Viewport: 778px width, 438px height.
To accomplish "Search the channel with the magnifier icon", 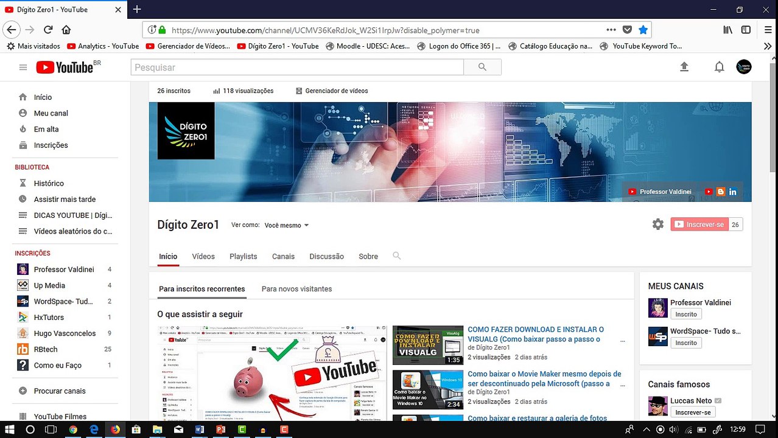I will pyautogui.click(x=397, y=256).
